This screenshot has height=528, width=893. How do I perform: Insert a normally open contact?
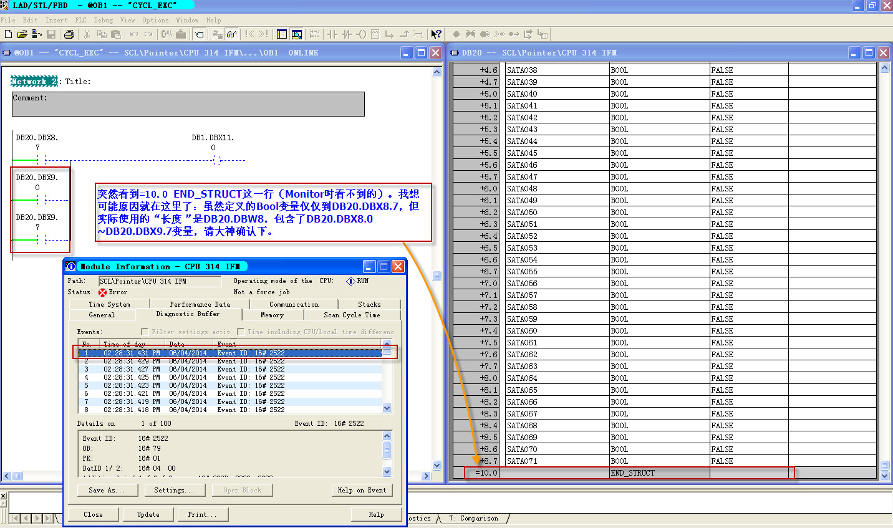(x=332, y=34)
